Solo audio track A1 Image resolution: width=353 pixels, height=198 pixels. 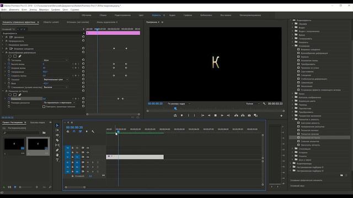pos(93,162)
